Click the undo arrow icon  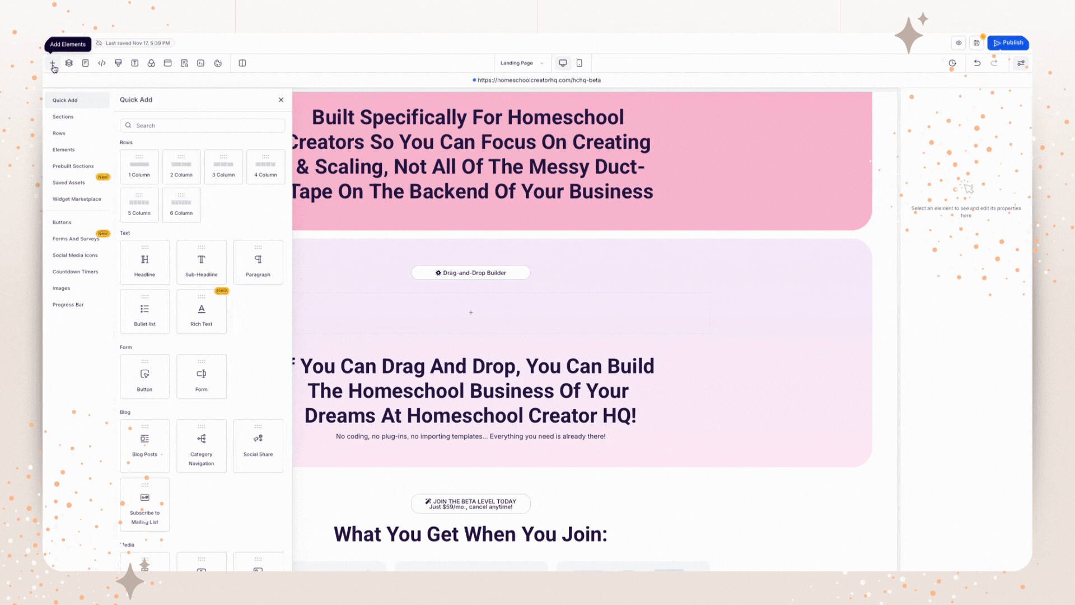pos(977,63)
